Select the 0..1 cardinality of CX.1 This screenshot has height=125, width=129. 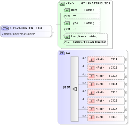point(84,58)
